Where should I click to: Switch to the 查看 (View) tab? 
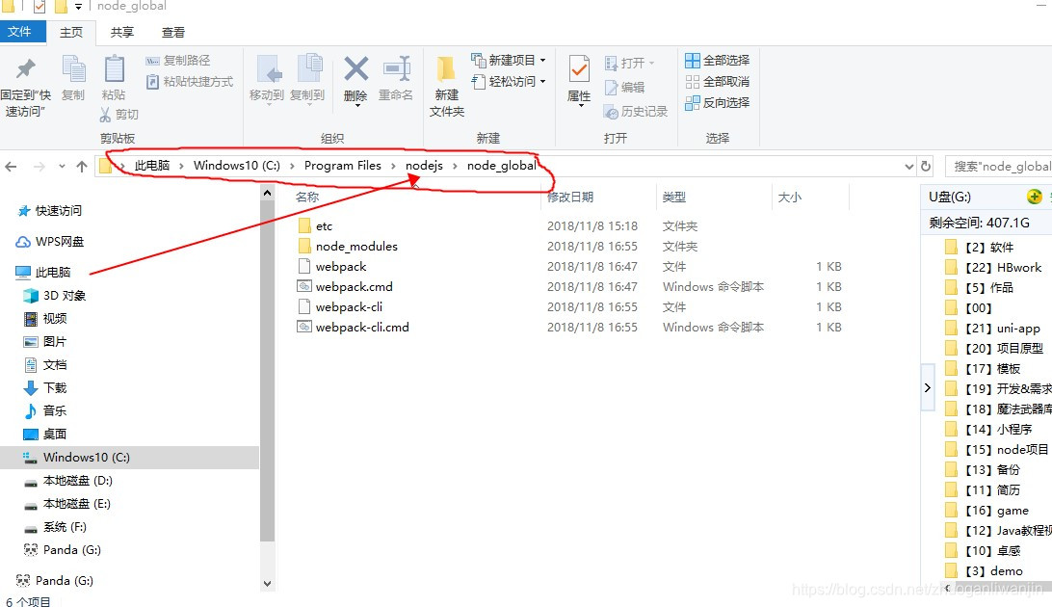pyautogui.click(x=173, y=32)
